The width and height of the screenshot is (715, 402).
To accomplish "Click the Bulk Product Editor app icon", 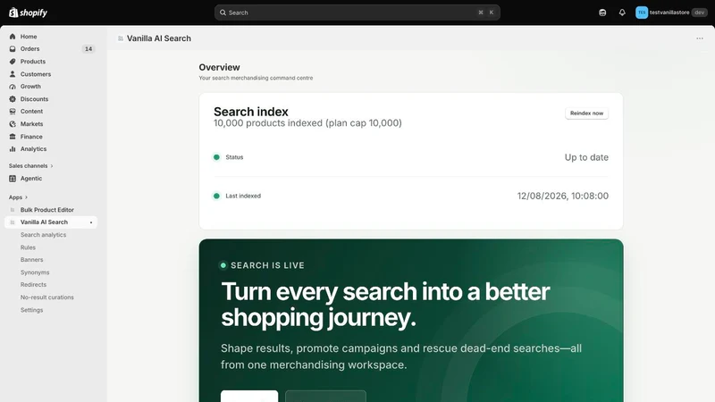I will coord(13,210).
